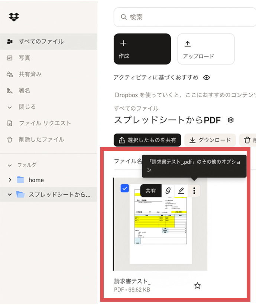Click the trash delete button
This screenshot has height=305, width=256.
click(248, 140)
